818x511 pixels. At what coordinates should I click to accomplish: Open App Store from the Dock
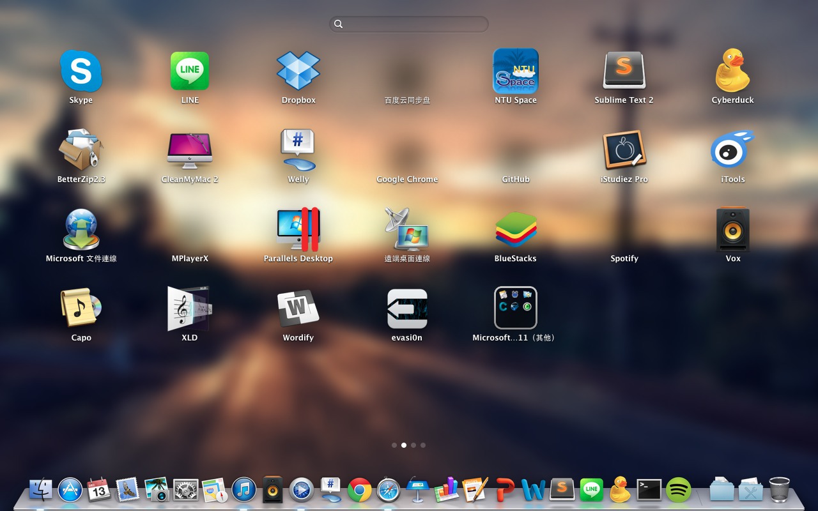coord(70,490)
